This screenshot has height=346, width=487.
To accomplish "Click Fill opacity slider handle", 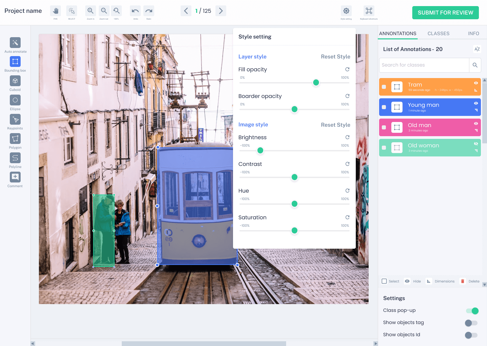I will pyautogui.click(x=316, y=82).
